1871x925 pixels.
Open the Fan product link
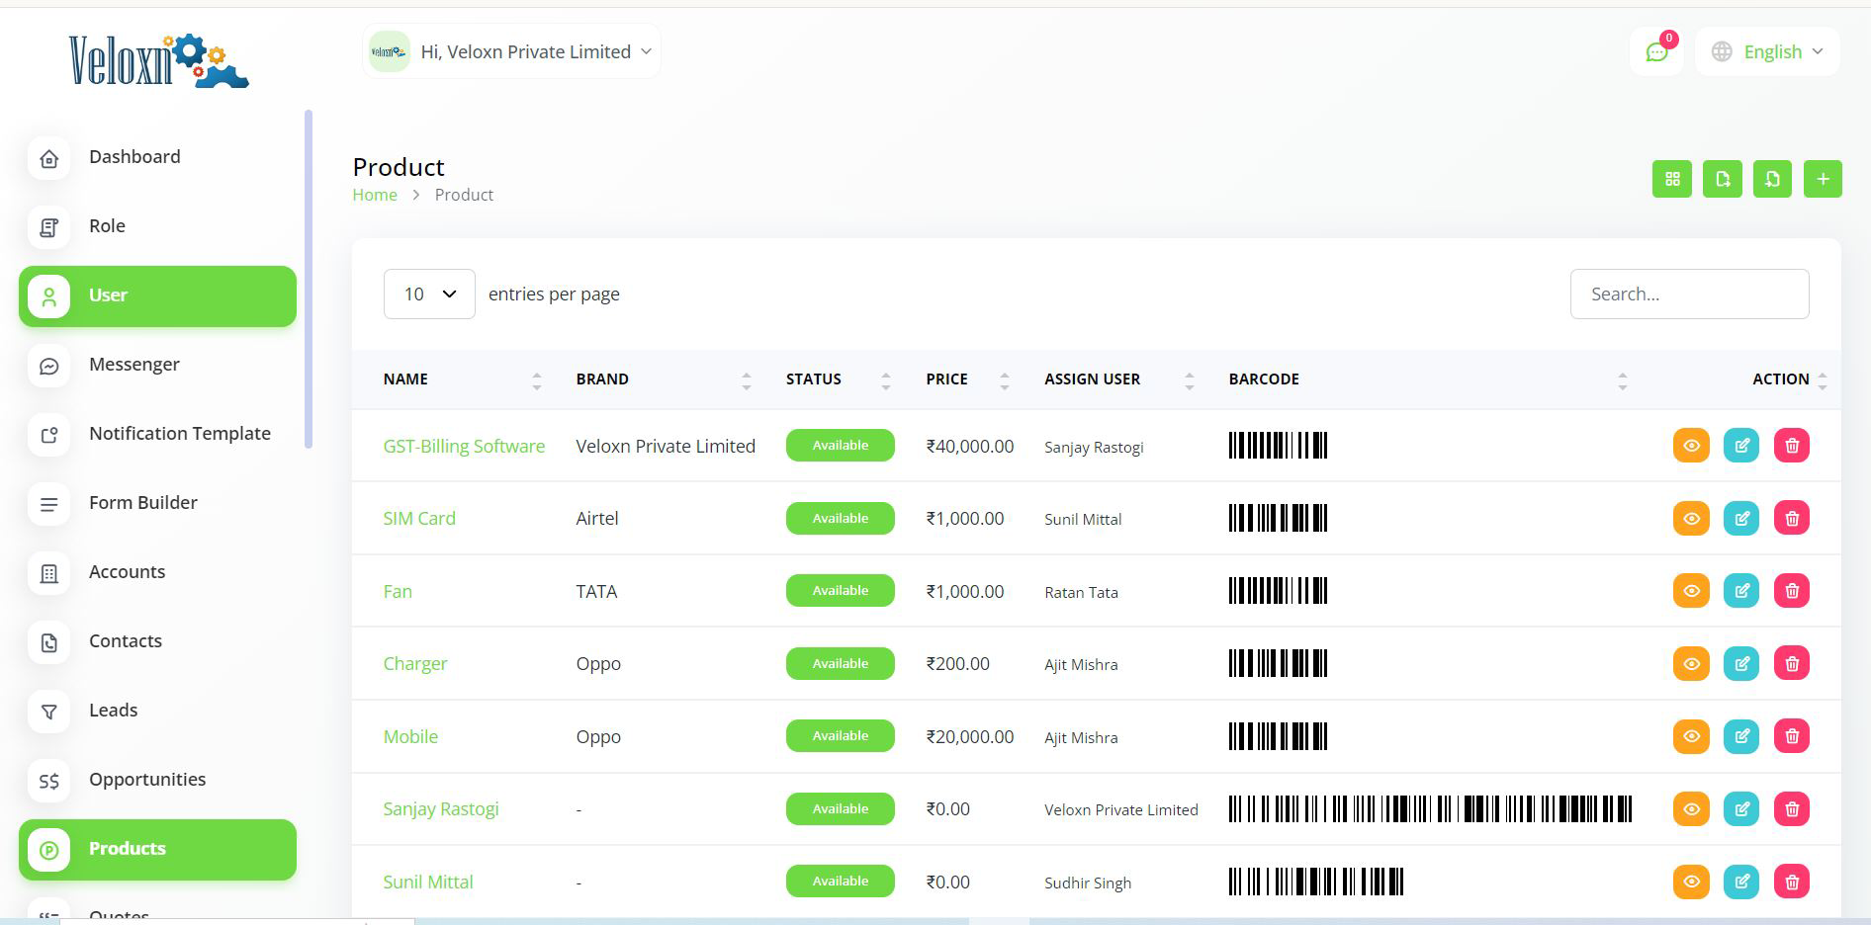click(398, 591)
